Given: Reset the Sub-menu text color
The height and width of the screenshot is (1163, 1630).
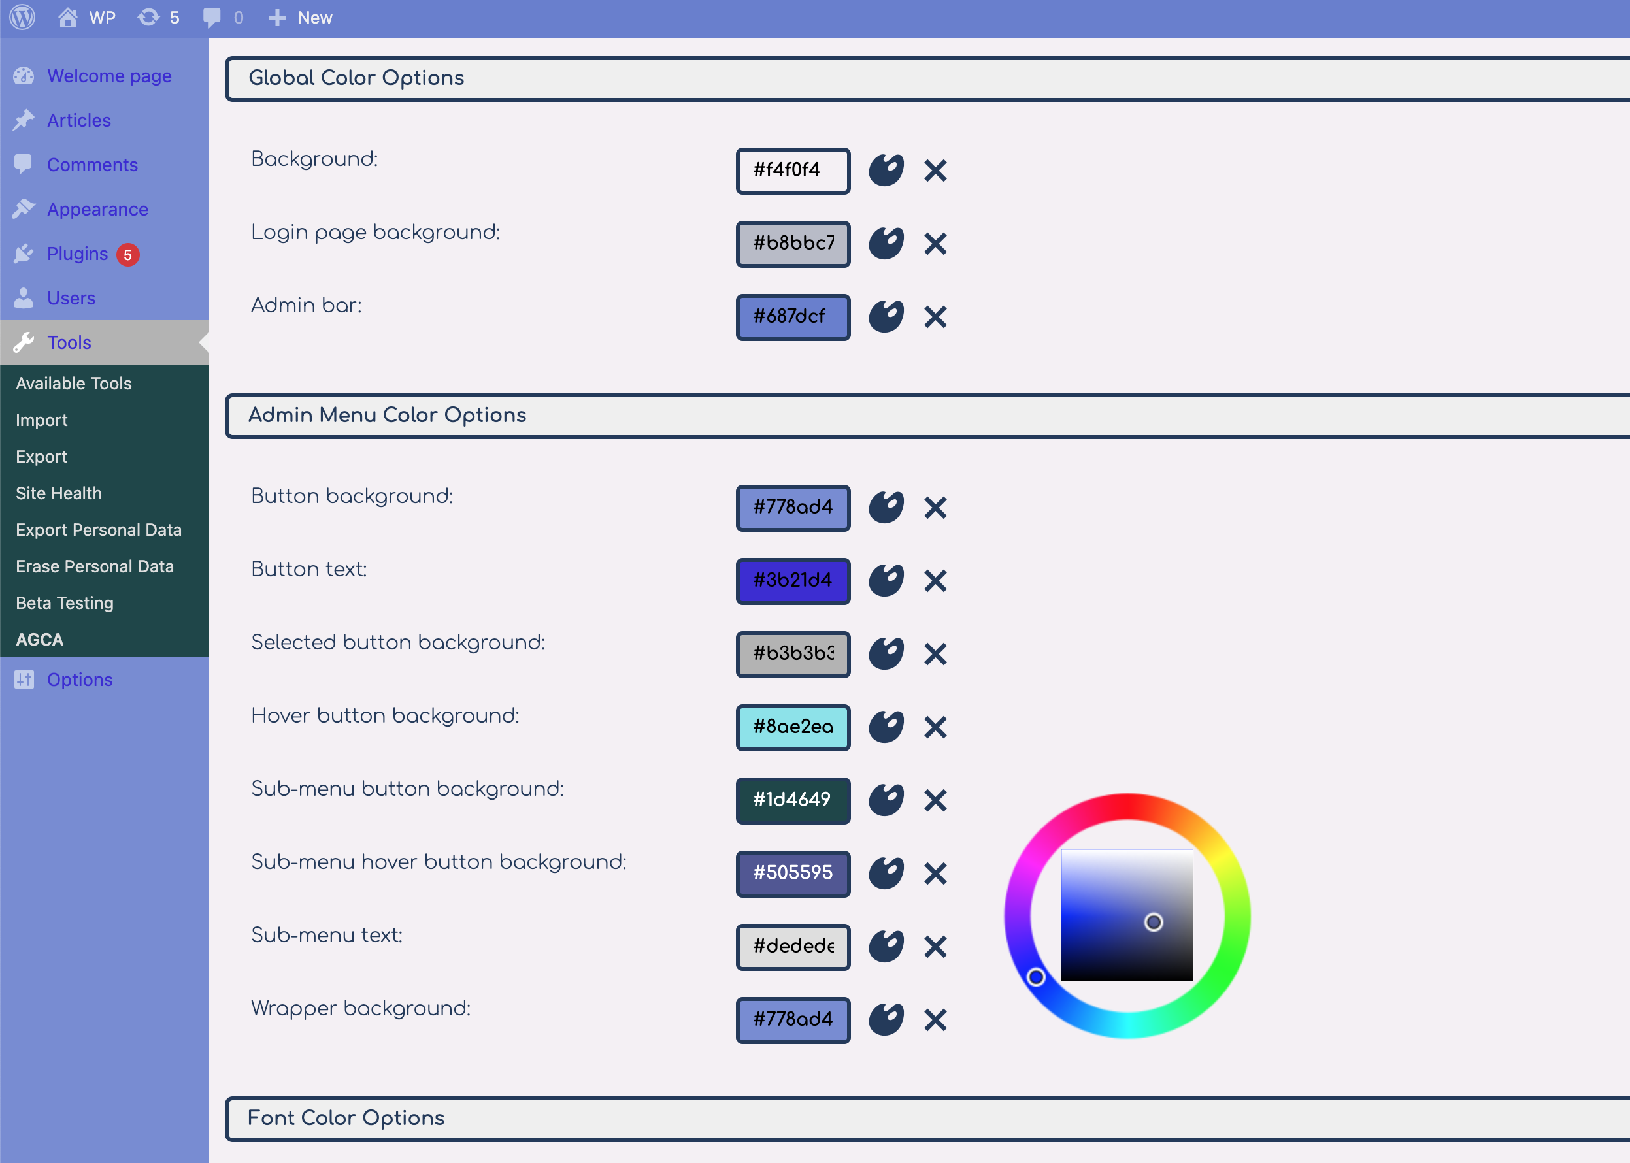Looking at the screenshot, I should pyautogui.click(x=935, y=947).
